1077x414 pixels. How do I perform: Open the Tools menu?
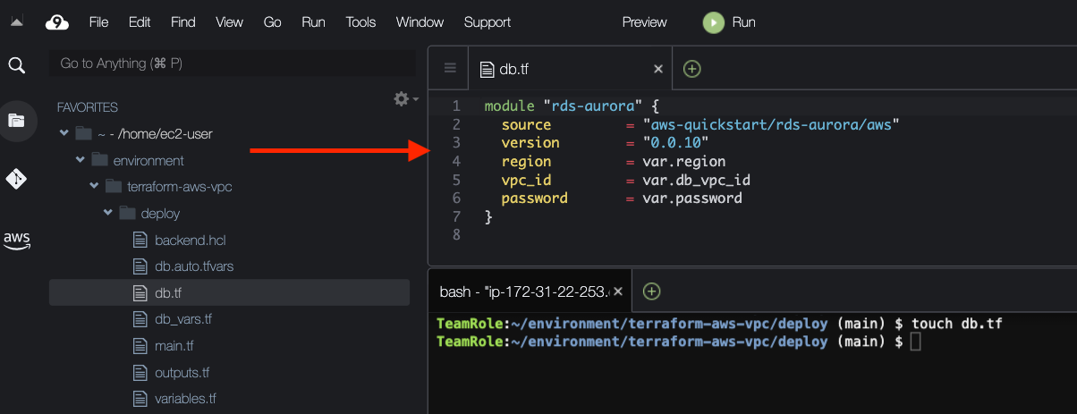pyautogui.click(x=360, y=22)
